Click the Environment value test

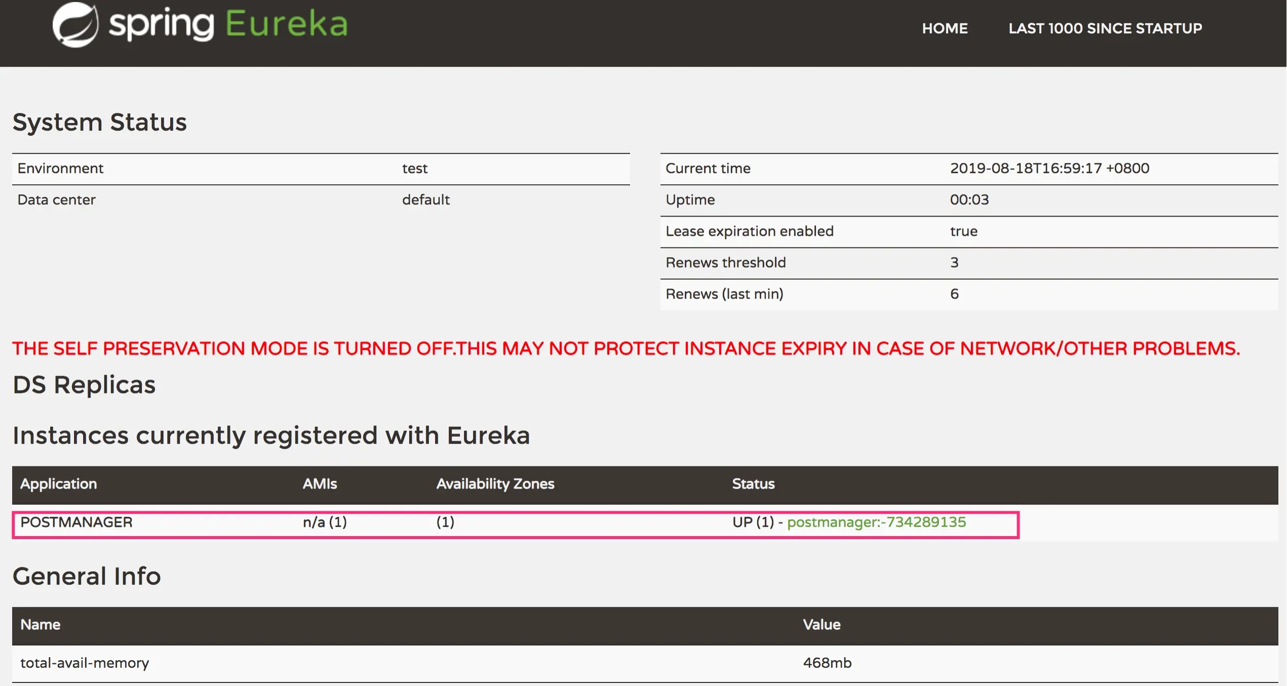(x=415, y=168)
